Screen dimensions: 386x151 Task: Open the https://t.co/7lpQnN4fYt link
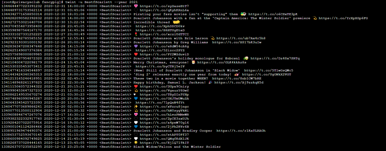160,102
